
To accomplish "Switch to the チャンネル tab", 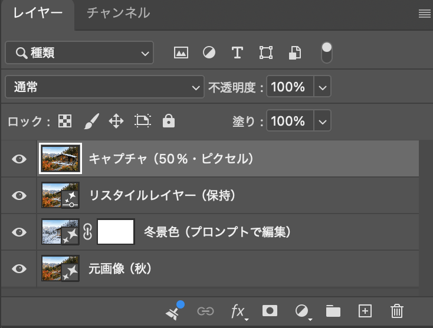I will coord(119,13).
